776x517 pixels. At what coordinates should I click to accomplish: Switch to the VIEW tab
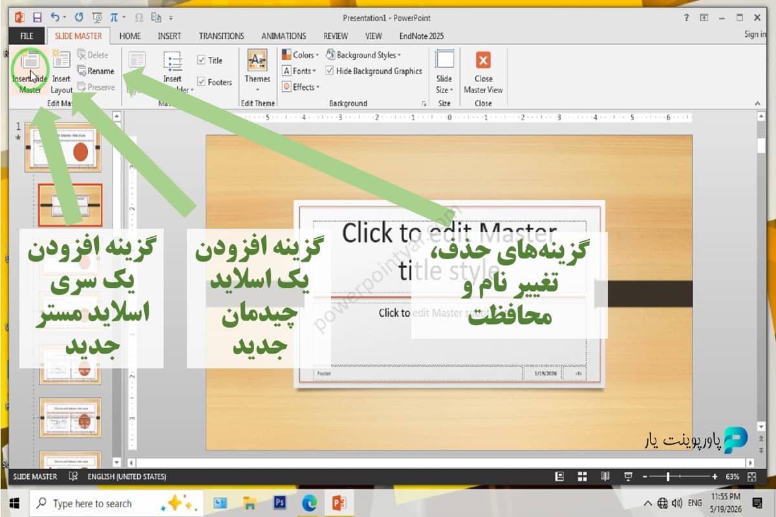tap(373, 36)
